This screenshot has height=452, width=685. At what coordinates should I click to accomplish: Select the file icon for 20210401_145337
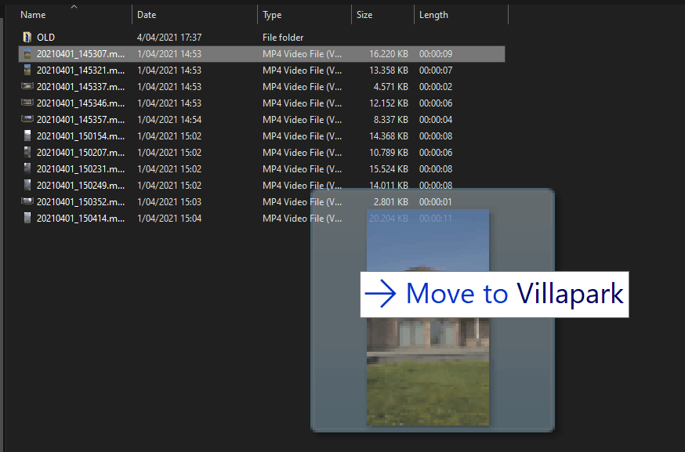pyautogui.click(x=27, y=86)
